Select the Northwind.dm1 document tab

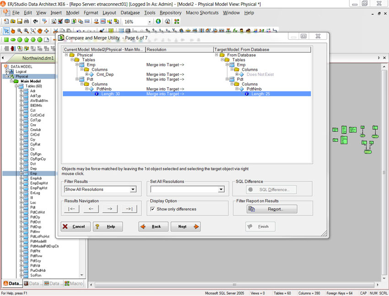tap(38, 58)
